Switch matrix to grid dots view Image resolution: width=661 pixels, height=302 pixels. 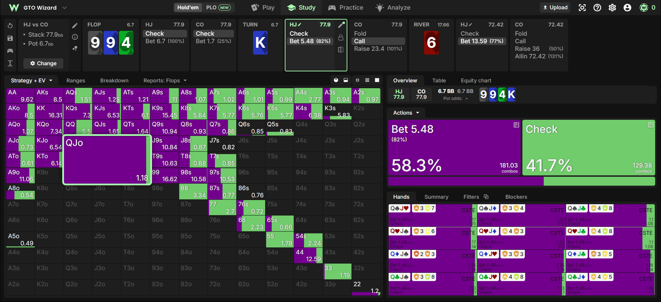367,80
